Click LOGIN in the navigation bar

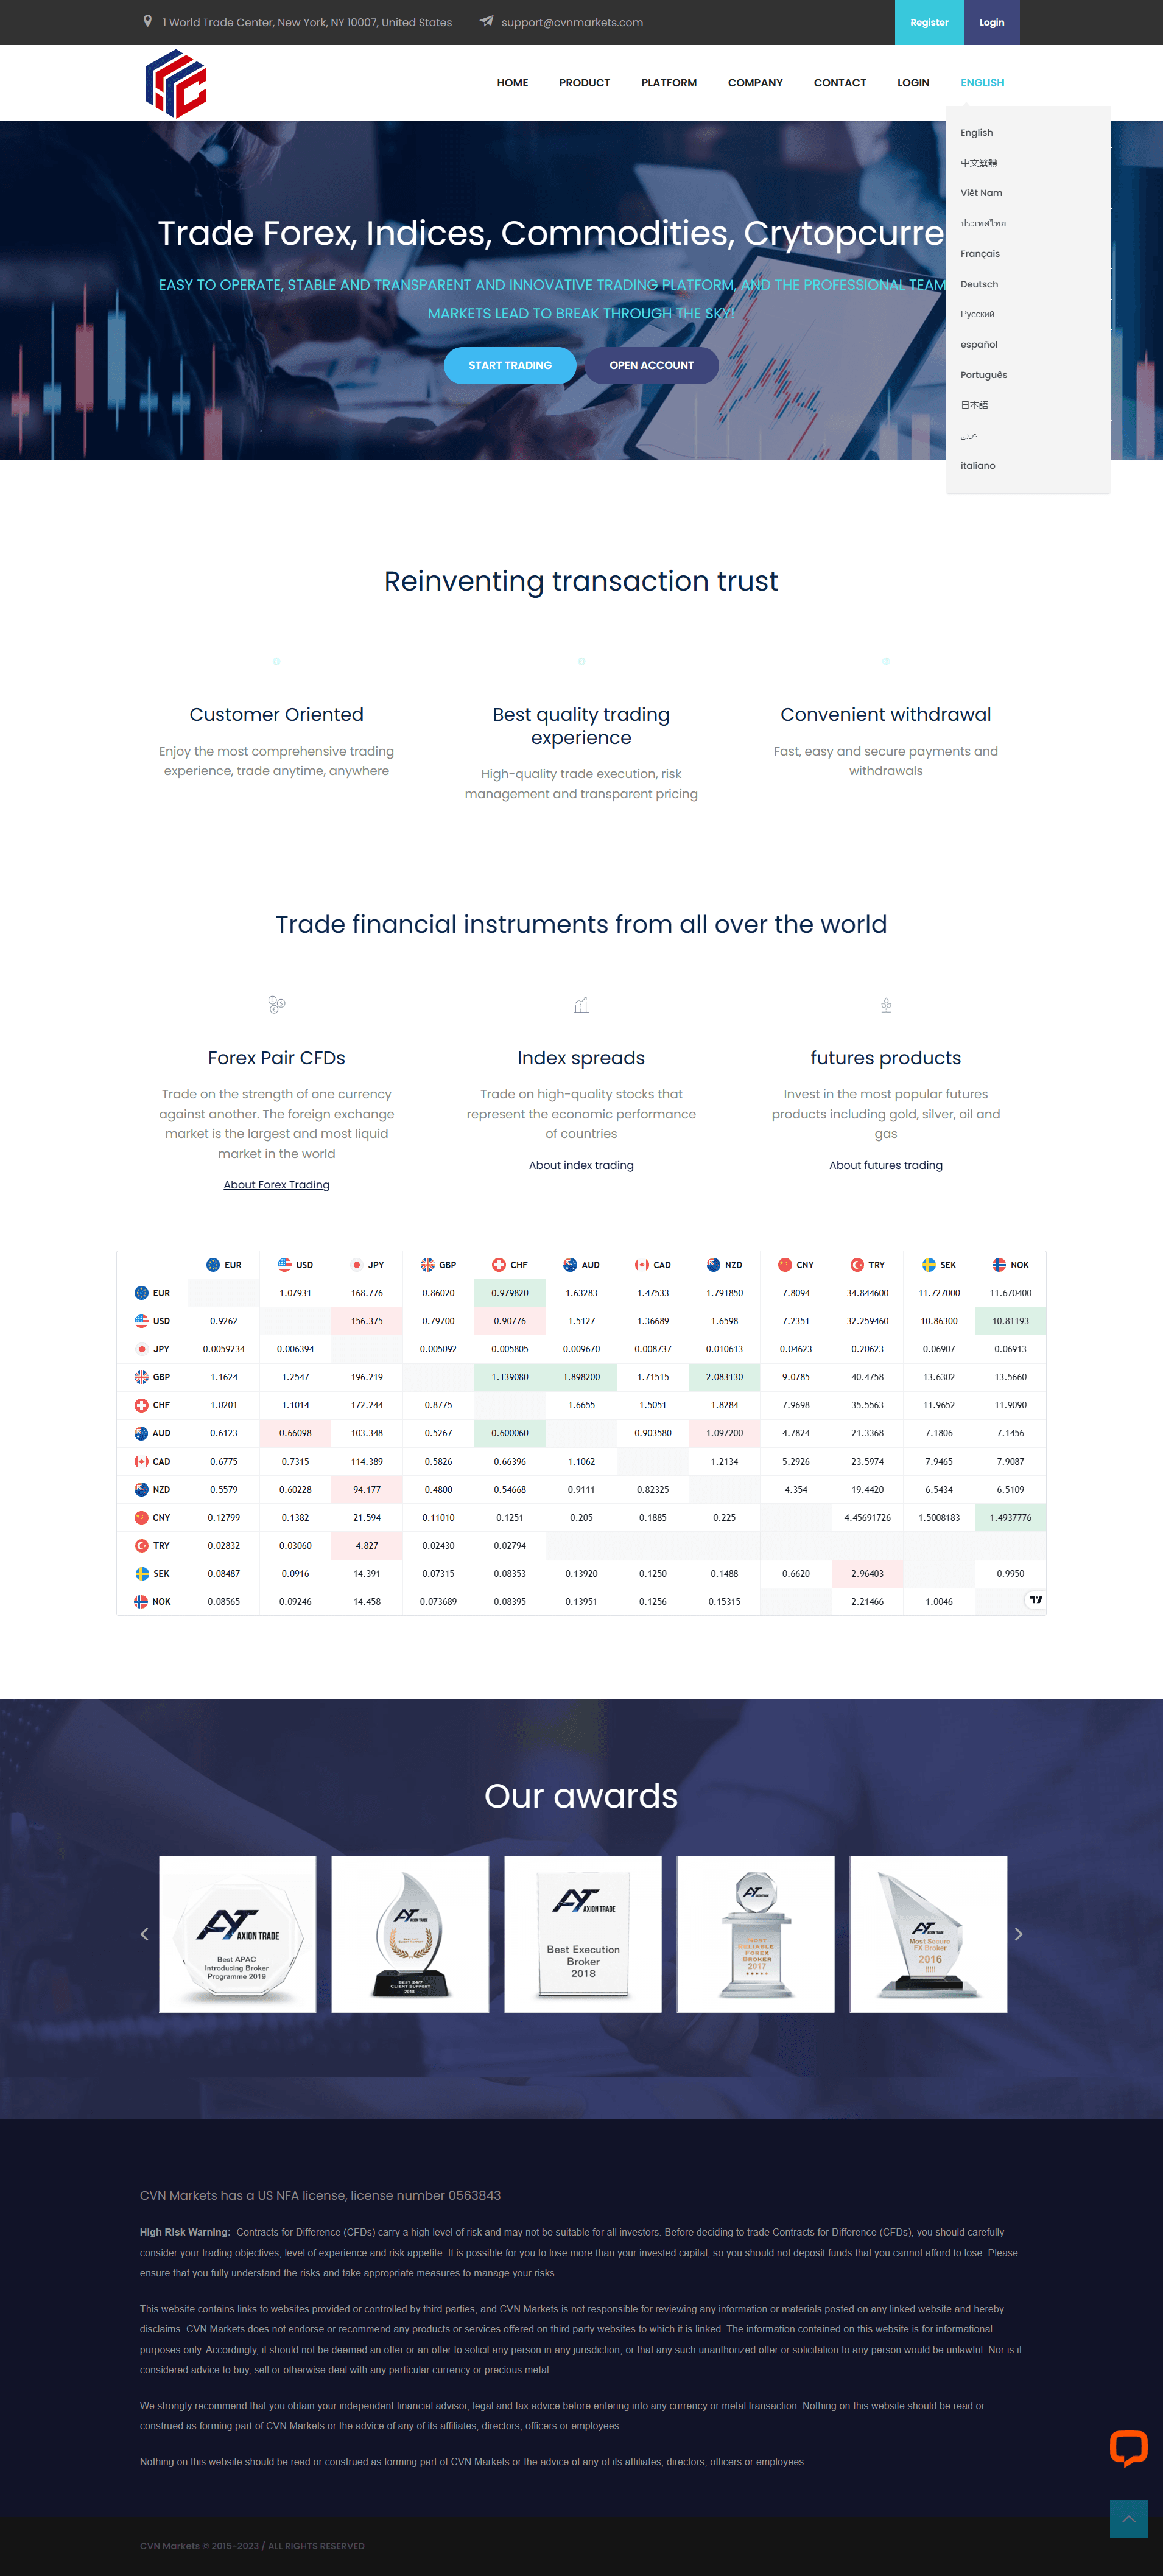click(913, 83)
